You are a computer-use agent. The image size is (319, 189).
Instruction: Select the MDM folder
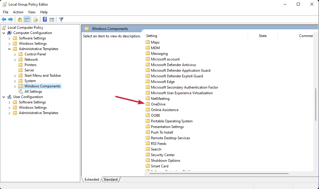point(155,48)
